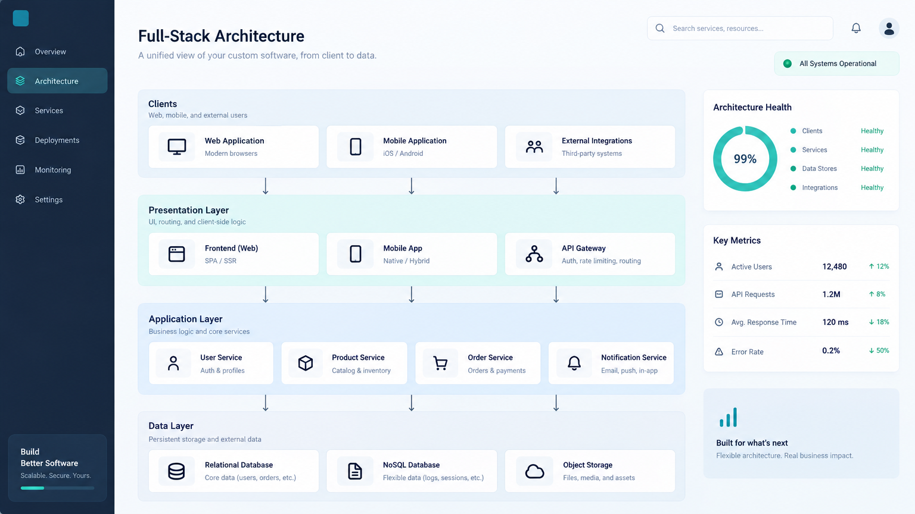Click the Mobile App Native/Hybrid phone icon
915x514 pixels.
[x=356, y=254]
